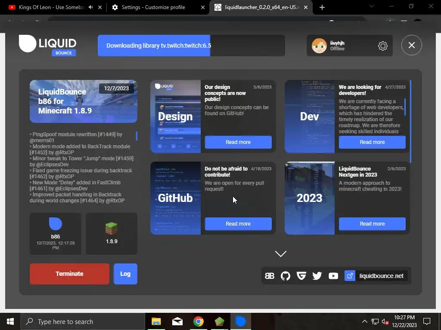The width and height of the screenshot is (441, 330).
Task: Open the Windows Start menu
Action: click(10, 321)
